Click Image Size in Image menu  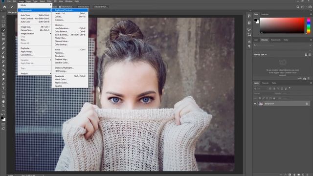(x=35, y=27)
